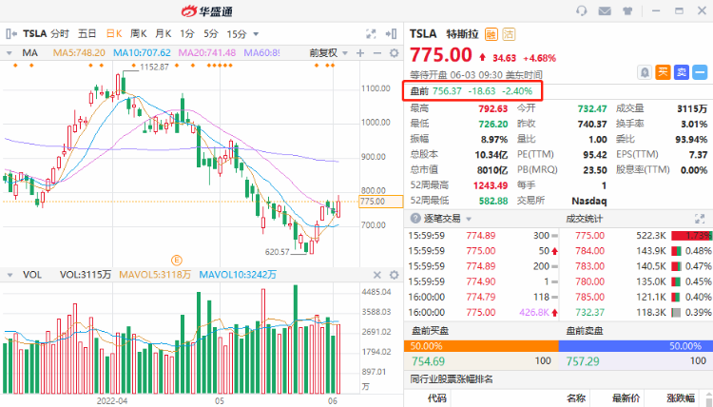Click 1152.87 high label on chart
Image resolution: width=713 pixels, height=407 pixels.
(154, 67)
